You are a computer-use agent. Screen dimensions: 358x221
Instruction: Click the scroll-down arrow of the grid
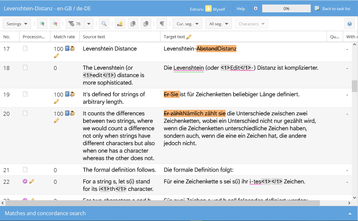[354, 198]
